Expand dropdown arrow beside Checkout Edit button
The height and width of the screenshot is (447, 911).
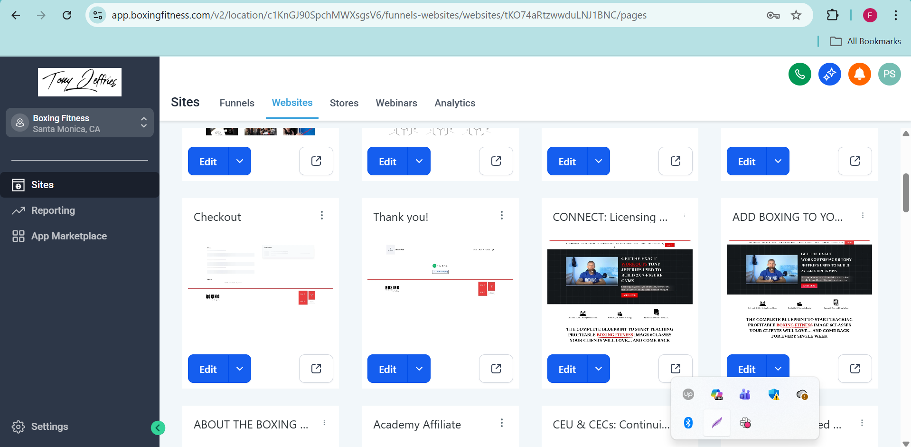tap(240, 369)
